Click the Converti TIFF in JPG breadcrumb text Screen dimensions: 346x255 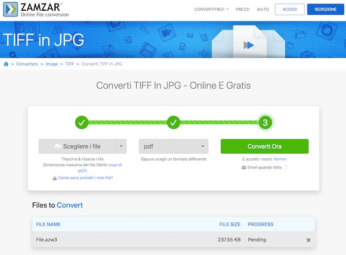[x=102, y=64]
